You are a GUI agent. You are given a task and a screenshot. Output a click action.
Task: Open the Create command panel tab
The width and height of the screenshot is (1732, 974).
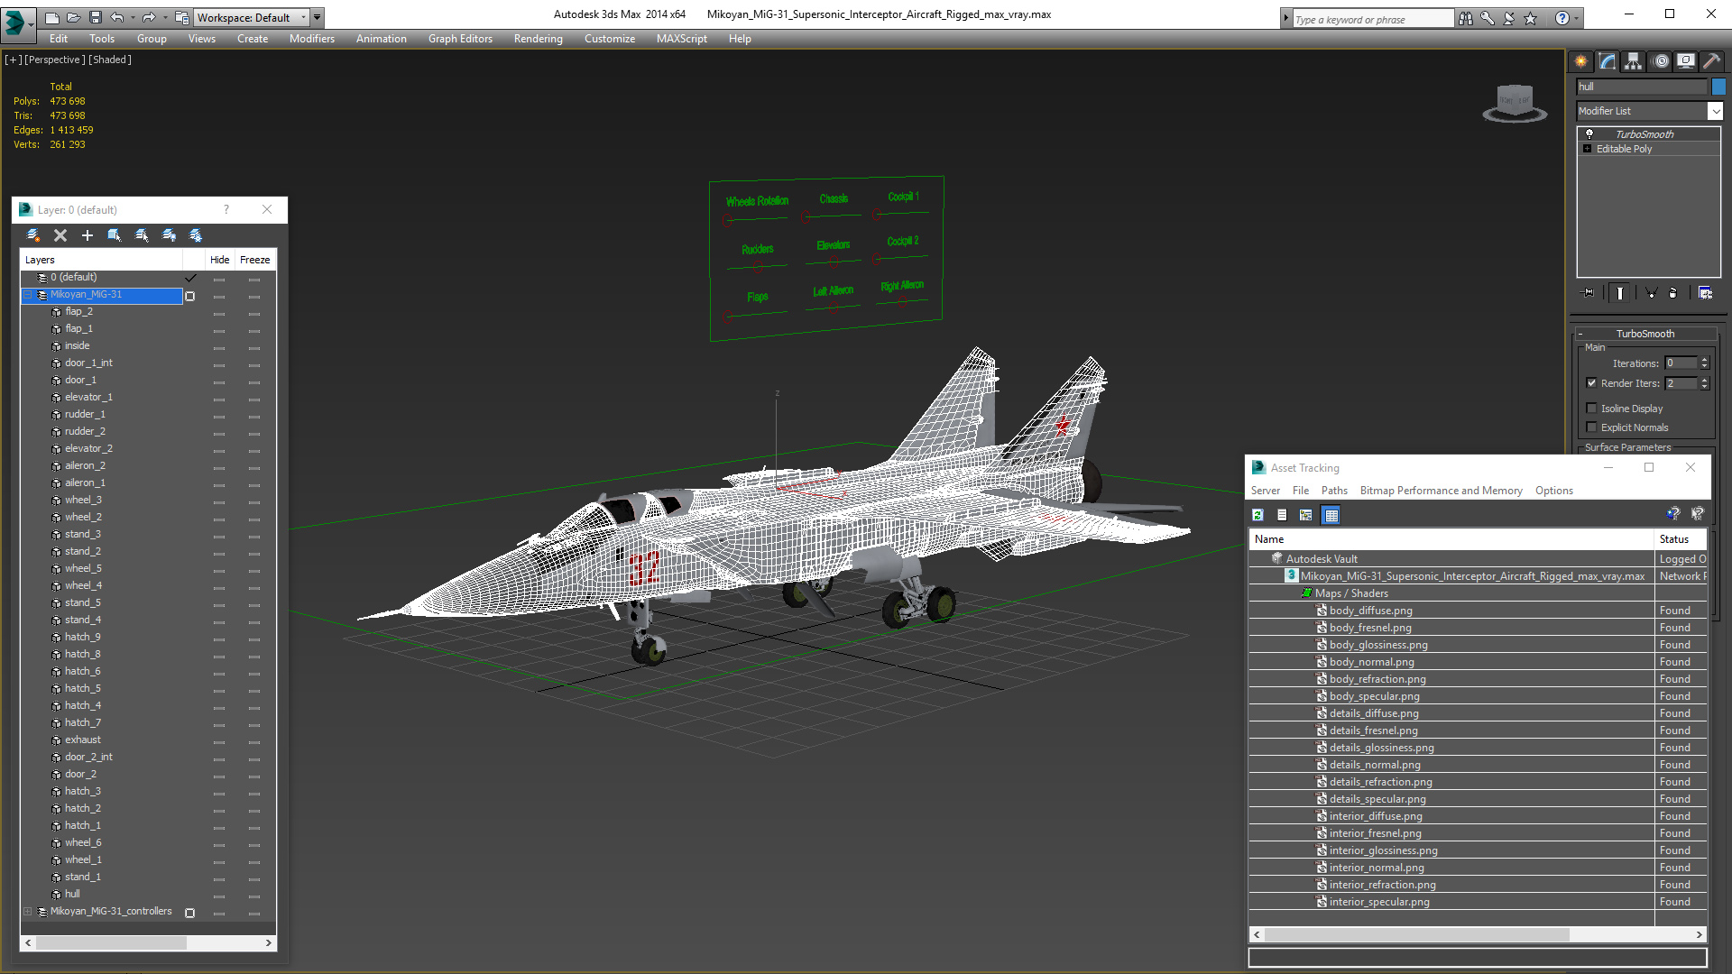coord(1581,61)
